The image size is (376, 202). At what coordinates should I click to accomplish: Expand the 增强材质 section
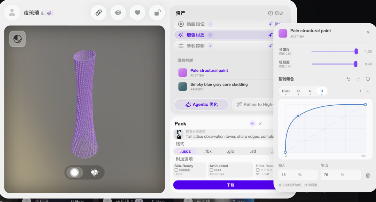coord(224,35)
